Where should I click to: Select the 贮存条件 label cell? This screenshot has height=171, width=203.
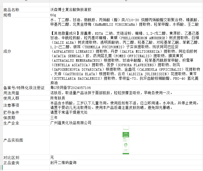(x=26, y=112)
